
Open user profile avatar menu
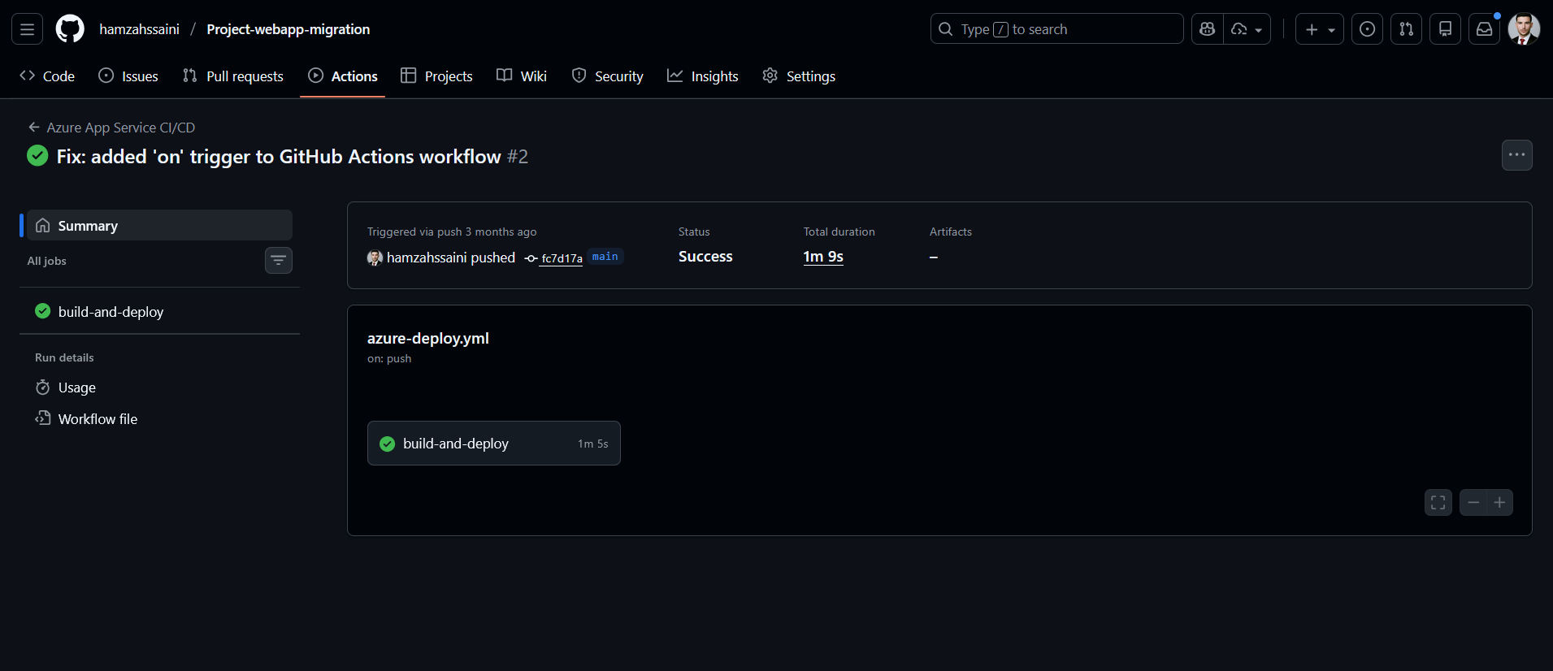(x=1524, y=29)
